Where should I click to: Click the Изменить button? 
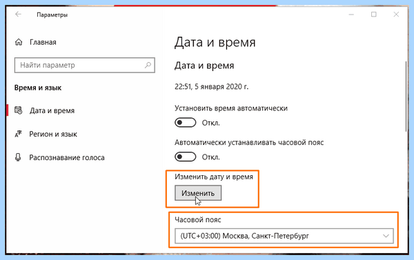(198, 193)
